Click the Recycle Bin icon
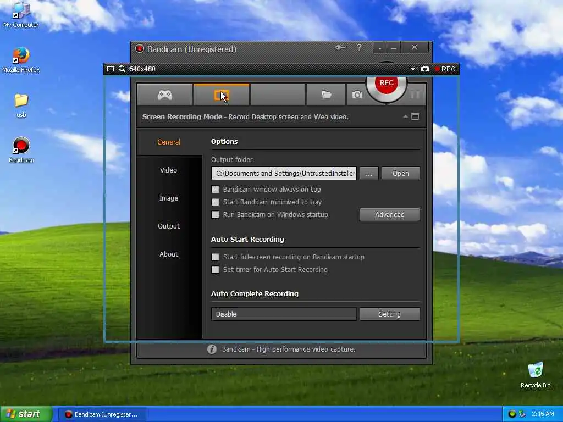 coord(536,375)
